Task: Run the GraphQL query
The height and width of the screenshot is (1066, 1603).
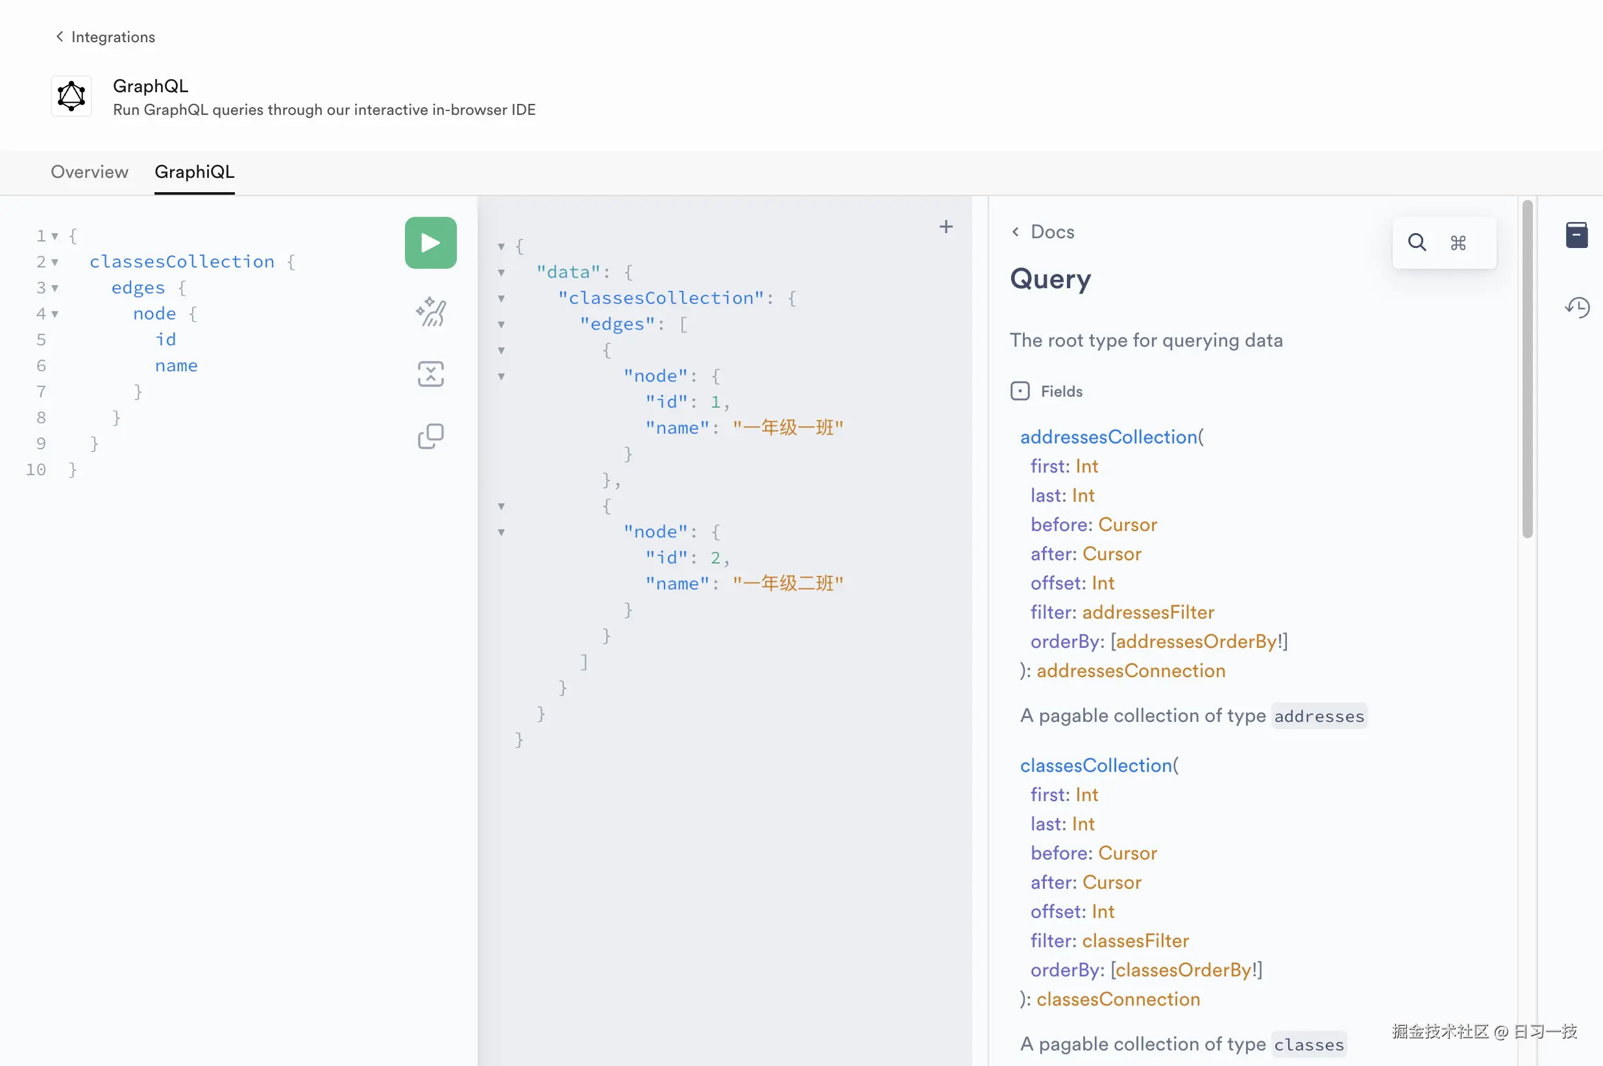Action: coord(430,242)
